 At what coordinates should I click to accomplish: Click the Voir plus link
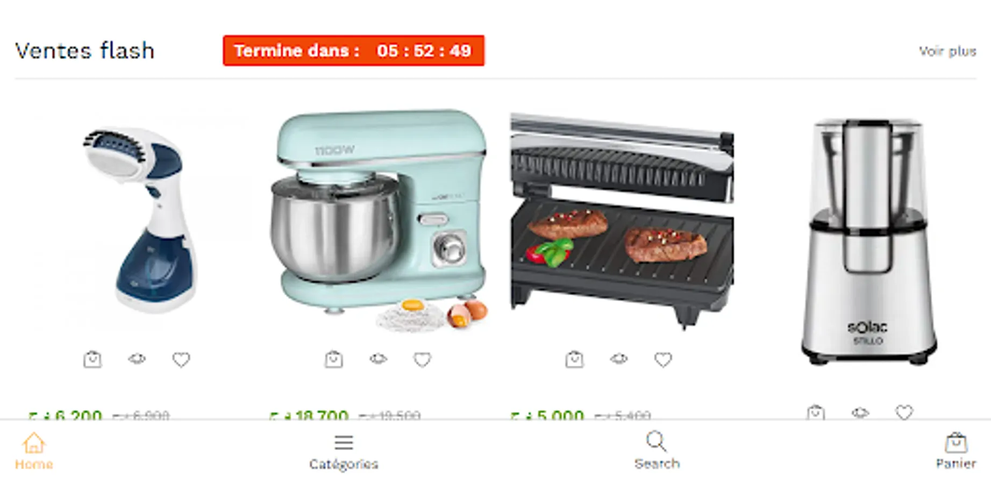pos(947,51)
